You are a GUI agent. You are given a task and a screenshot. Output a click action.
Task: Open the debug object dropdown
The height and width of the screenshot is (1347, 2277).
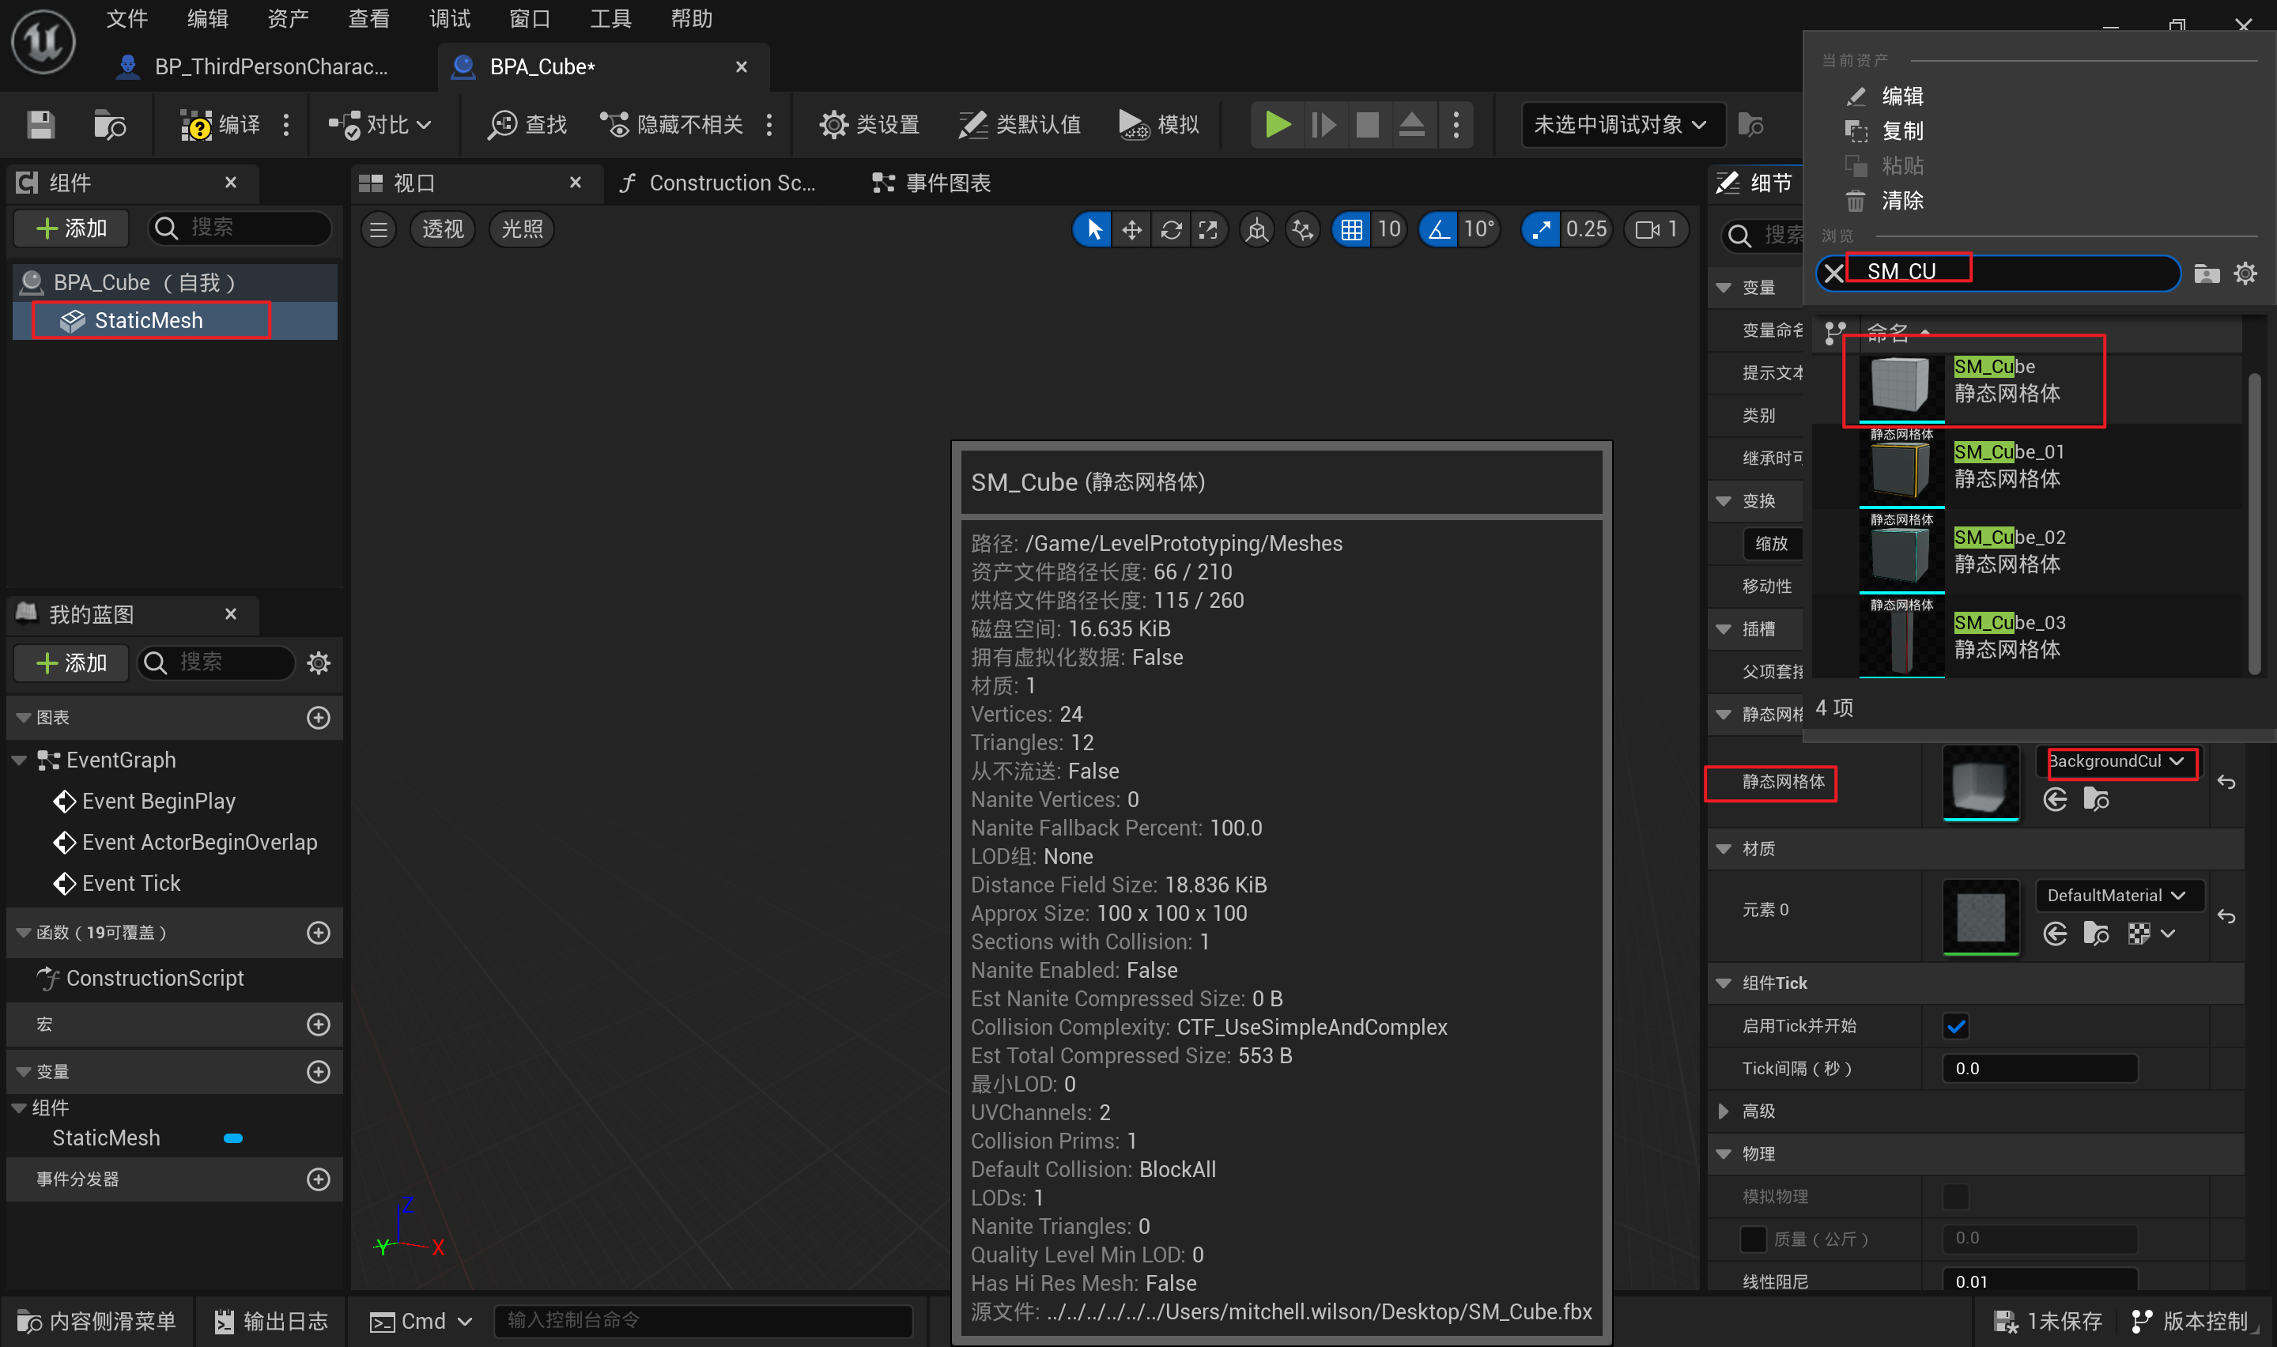coord(1621,124)
